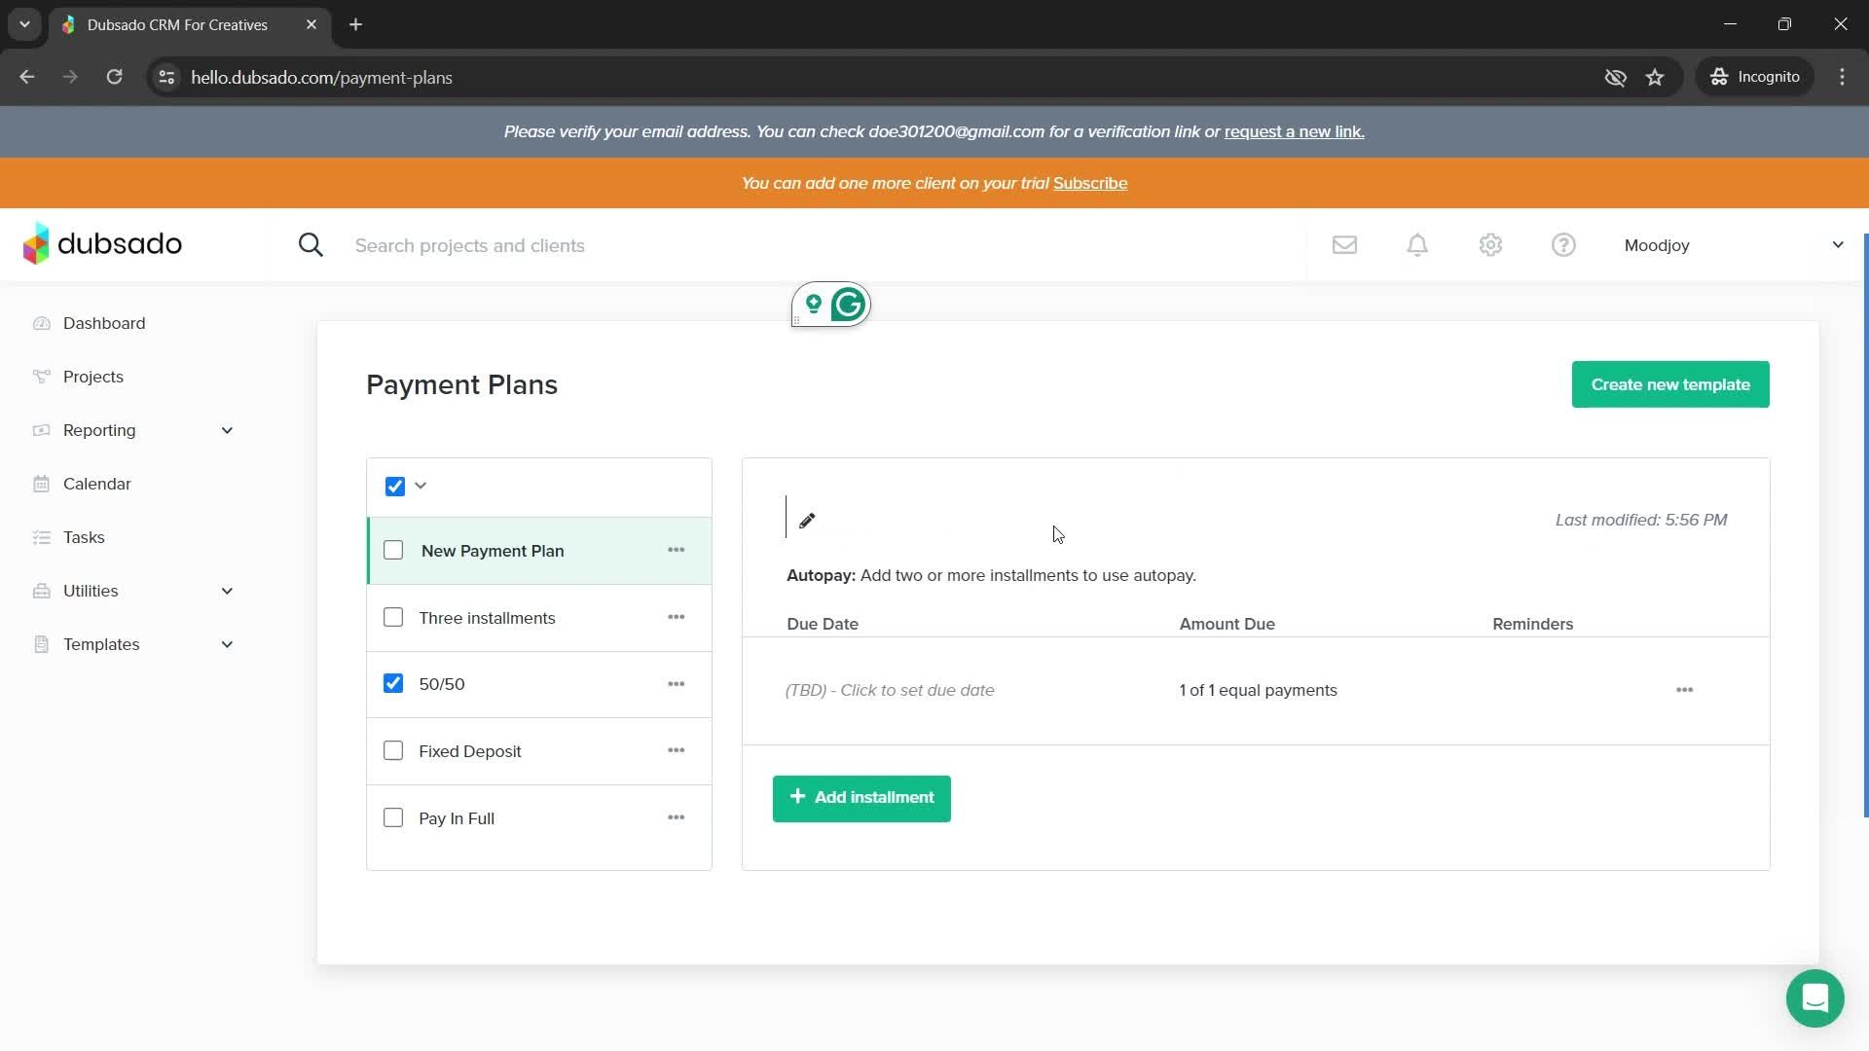Screen dimensions: 1869x1051
Task: Select Templates in sidebar
Action: pos(101,644)
